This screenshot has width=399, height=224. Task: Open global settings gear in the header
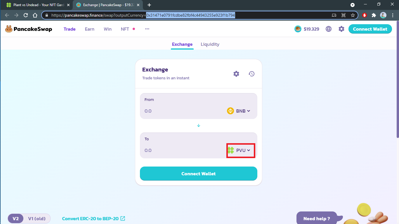(341, 29)
